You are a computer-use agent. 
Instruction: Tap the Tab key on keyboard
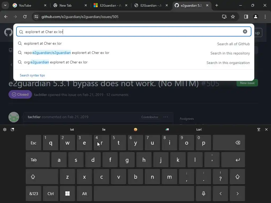[38, 160]
